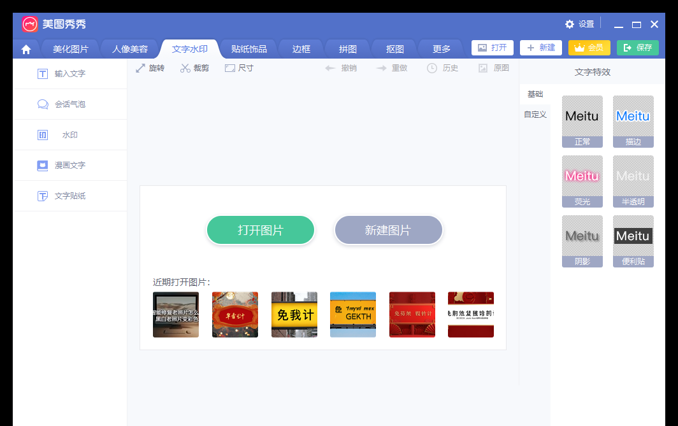Click the 打开 open button in header
678x426 pixels.
(x=493, y=48)
